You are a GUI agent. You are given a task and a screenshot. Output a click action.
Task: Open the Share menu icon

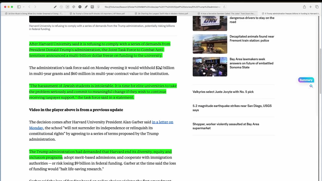[x=304, y=7]
